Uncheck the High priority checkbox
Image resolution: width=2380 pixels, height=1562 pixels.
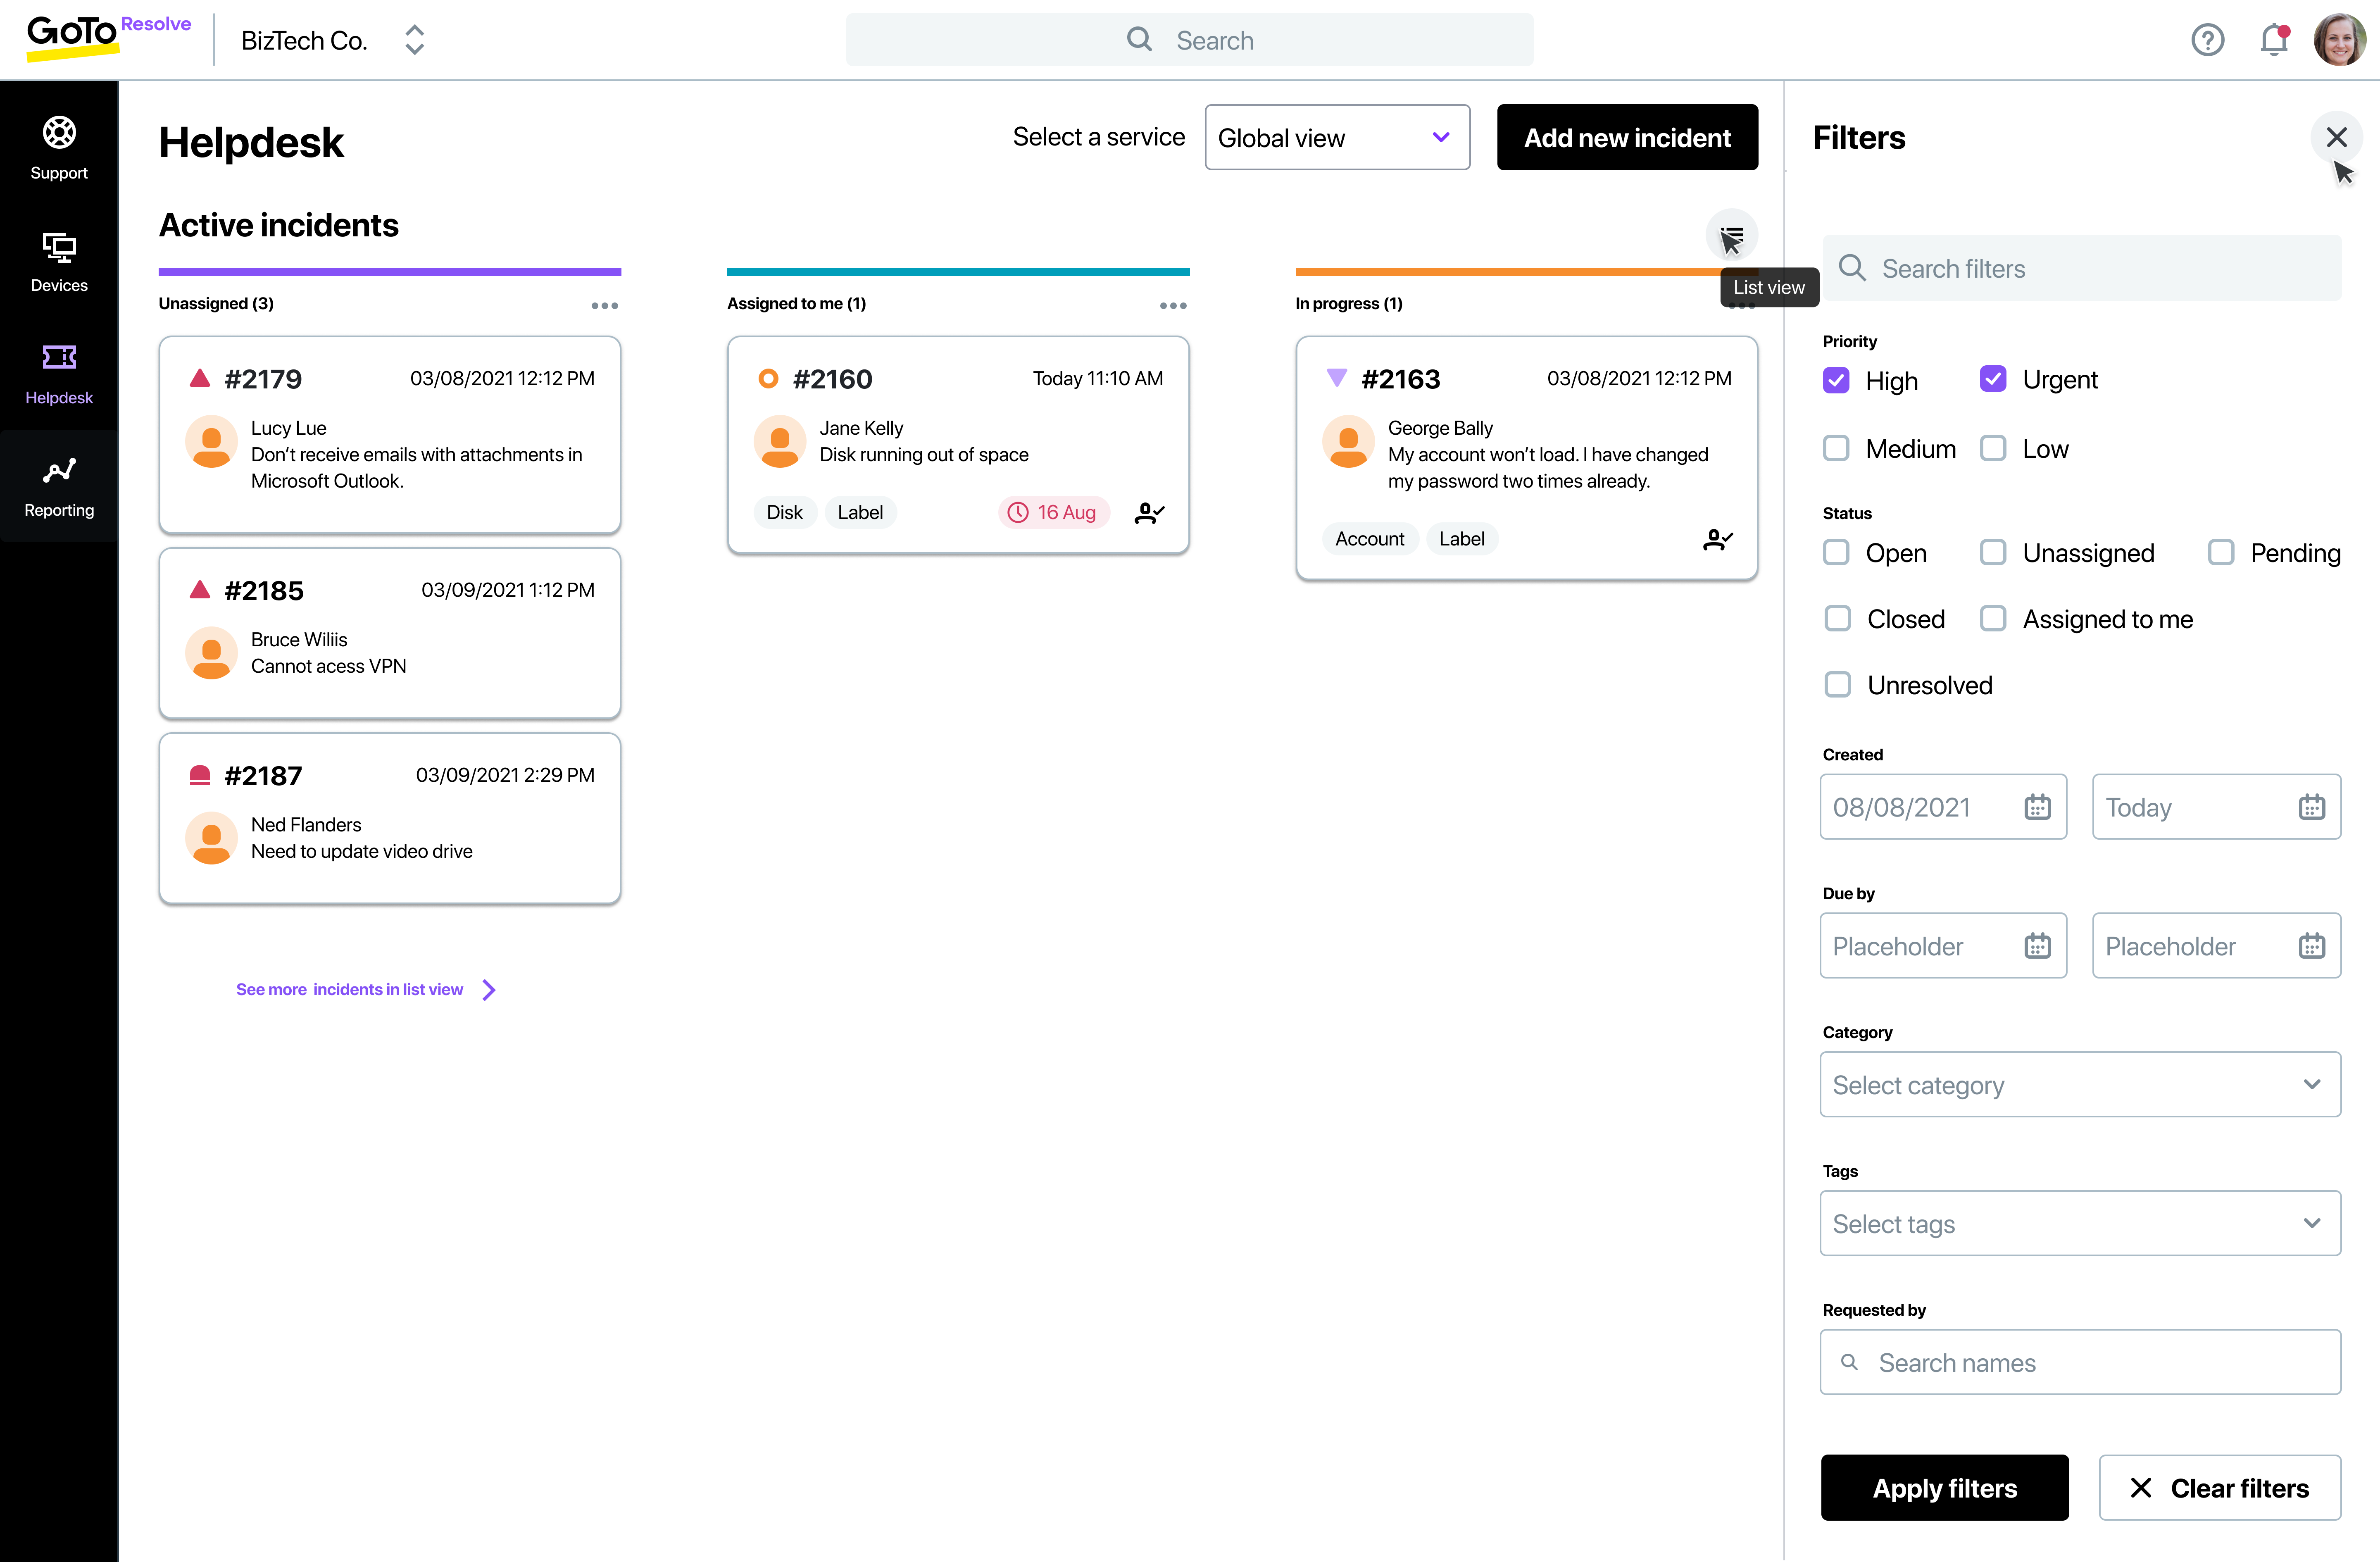click(x=1836, y=381)
